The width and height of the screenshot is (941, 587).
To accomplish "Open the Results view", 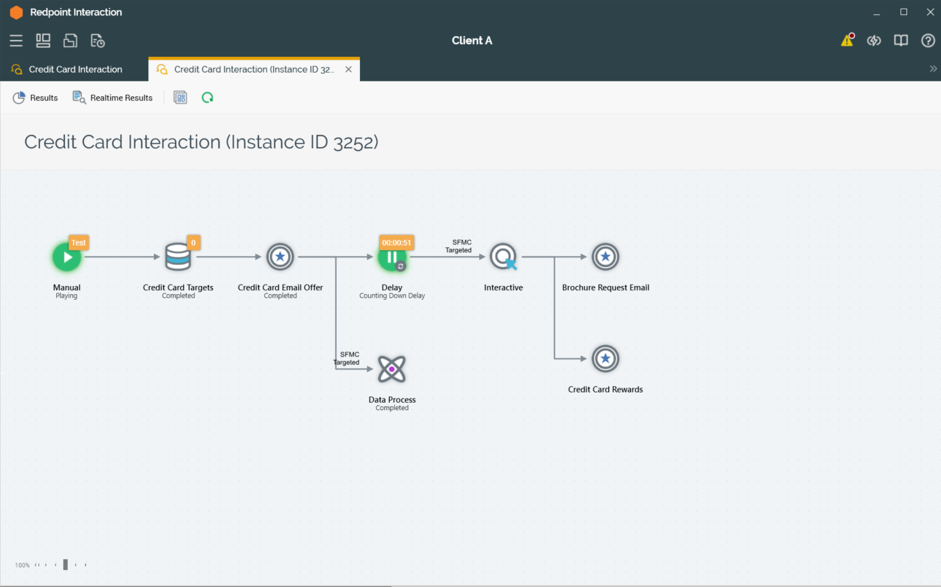I will click(x=35, y=98).
